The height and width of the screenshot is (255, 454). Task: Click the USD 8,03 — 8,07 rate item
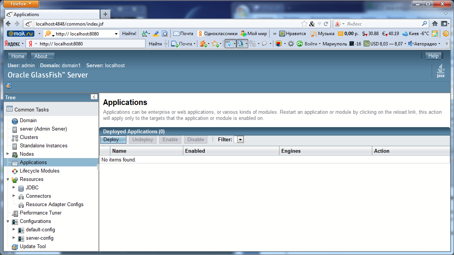tap(383, 44)
